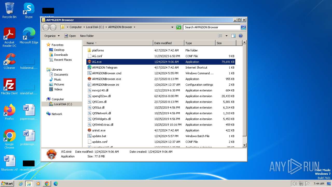Select the opengl32sw.dll file icon

[x=89, y=96]
